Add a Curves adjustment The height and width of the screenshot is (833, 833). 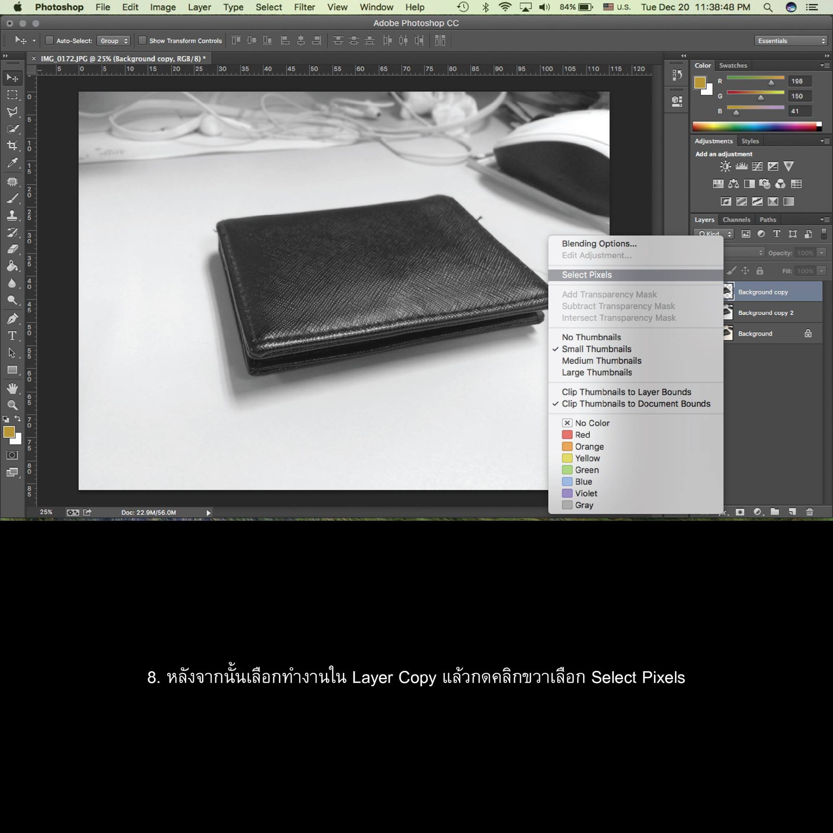(757, 166)
